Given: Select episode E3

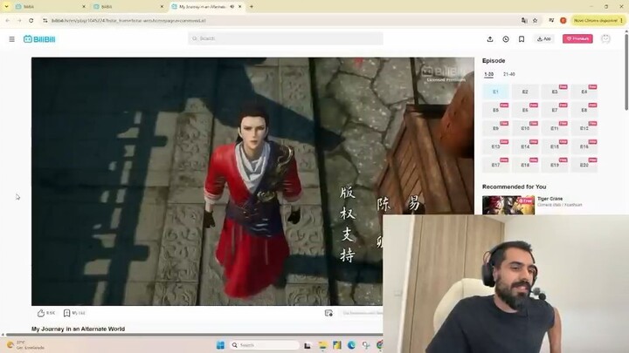Looking at the screenshot, I should pyautogui.click(x=555, y=92).
